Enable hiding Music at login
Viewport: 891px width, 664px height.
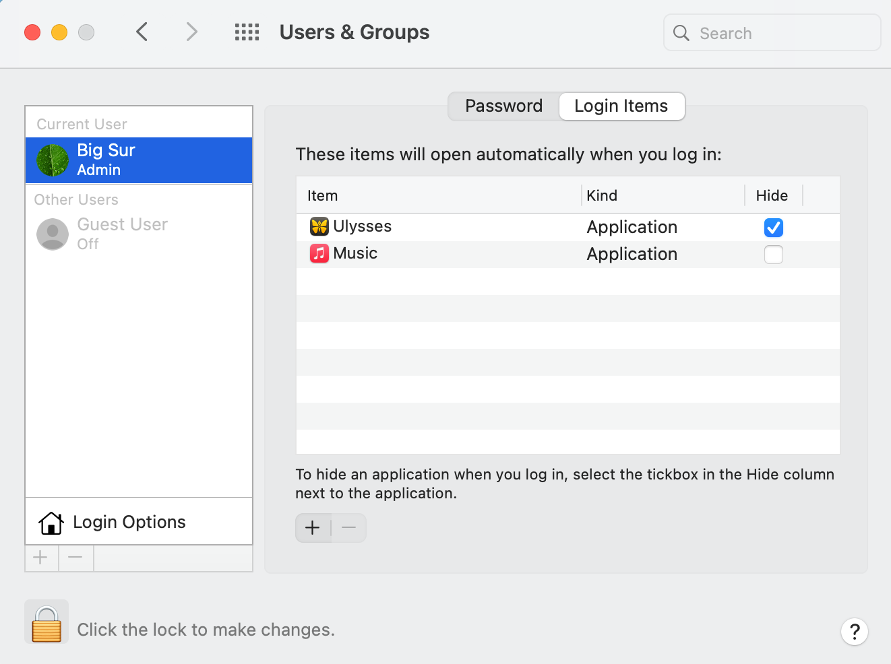773,255
